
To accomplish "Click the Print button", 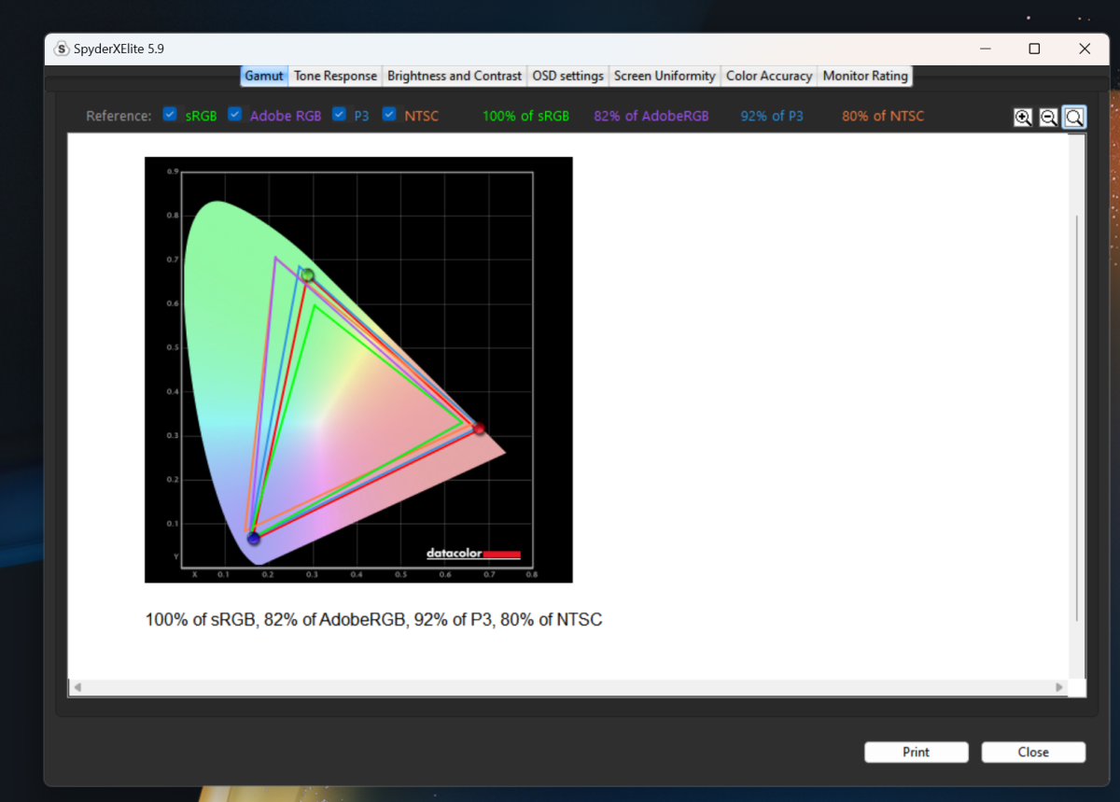I will coord(917,753).
